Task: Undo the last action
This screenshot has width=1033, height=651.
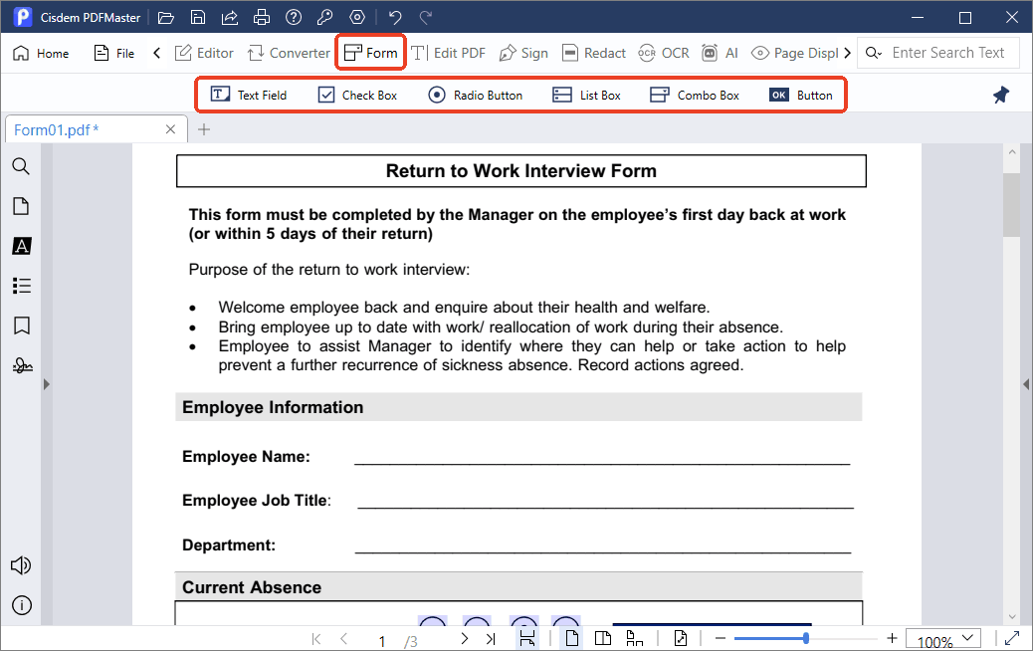Action: point(395,17)
